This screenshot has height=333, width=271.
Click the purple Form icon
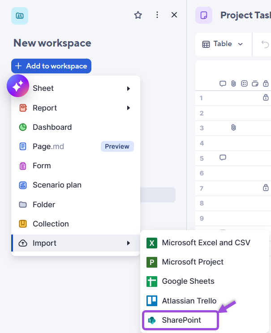coord(23,166)
